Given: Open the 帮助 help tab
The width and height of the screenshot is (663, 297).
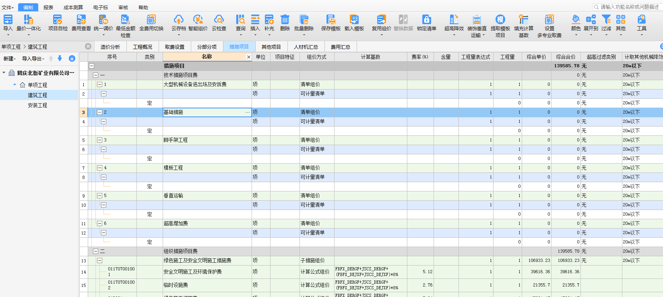Looking at the screenshot, I should pos(143,7).
